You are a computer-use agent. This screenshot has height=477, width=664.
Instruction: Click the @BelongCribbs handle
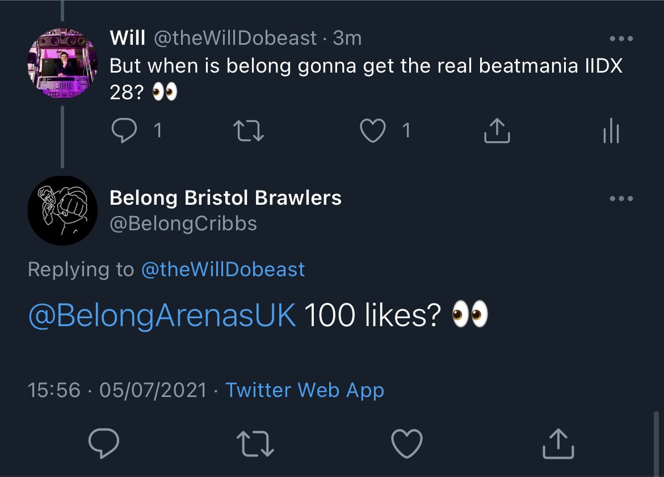[x=183, y=223]
